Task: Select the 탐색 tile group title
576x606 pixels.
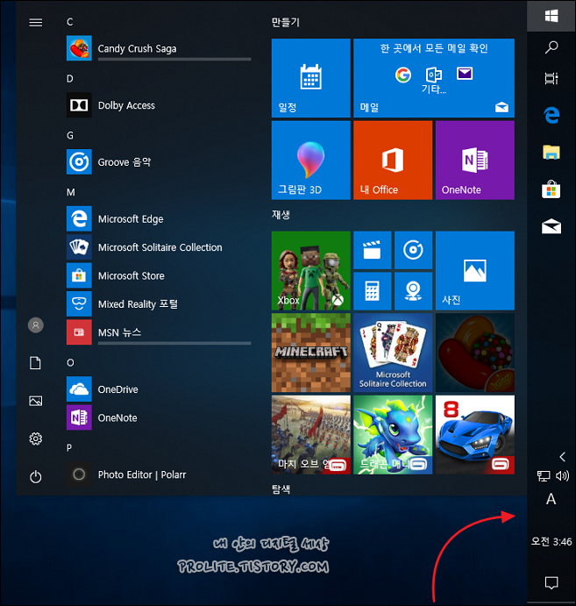Action: [281, 489]
